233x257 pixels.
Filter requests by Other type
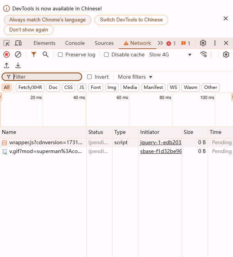[210, 87]
